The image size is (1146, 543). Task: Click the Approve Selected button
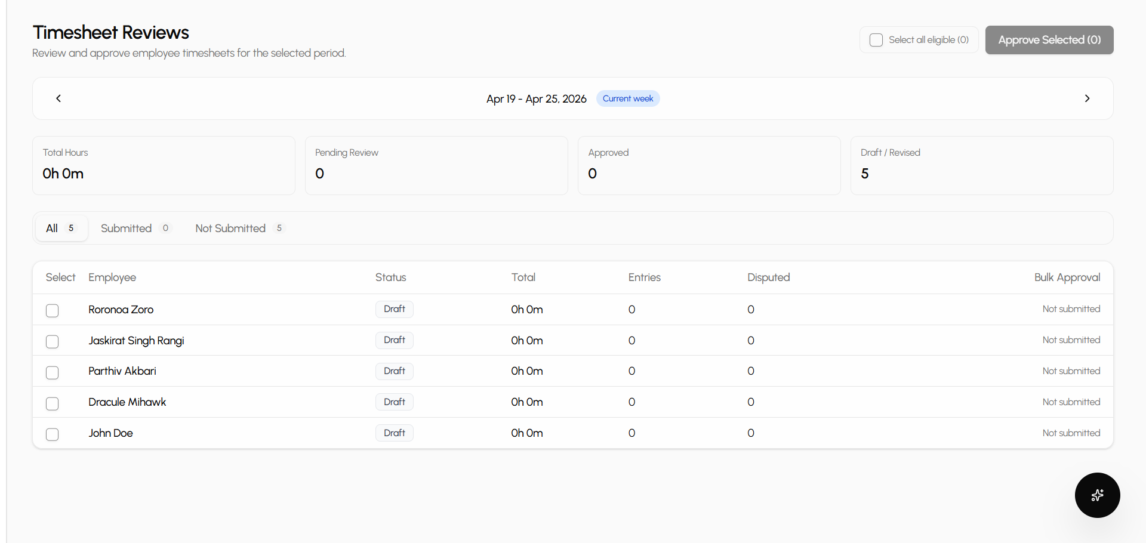[1049, 39]
